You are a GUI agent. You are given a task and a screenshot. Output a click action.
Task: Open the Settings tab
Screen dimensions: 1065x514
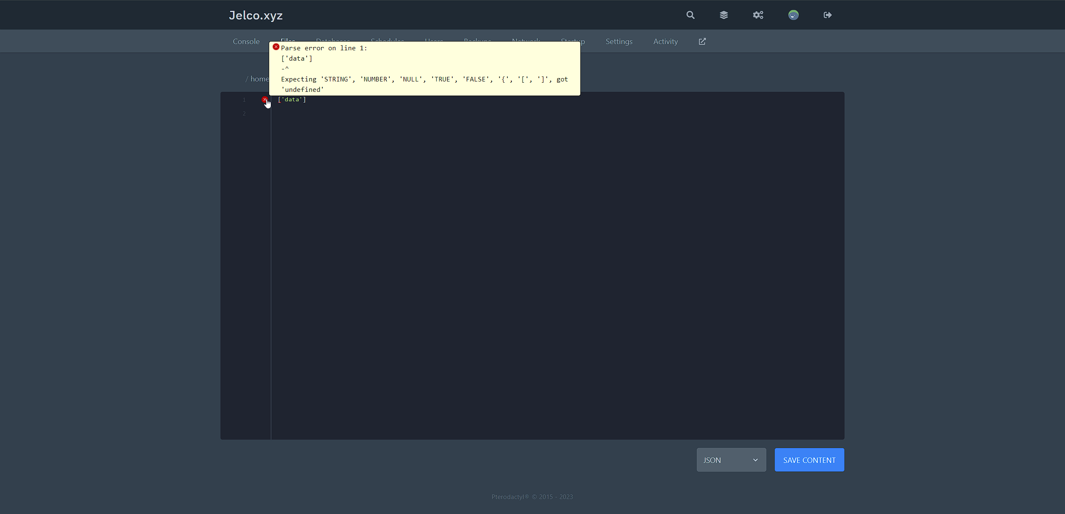tap(619, 42)
